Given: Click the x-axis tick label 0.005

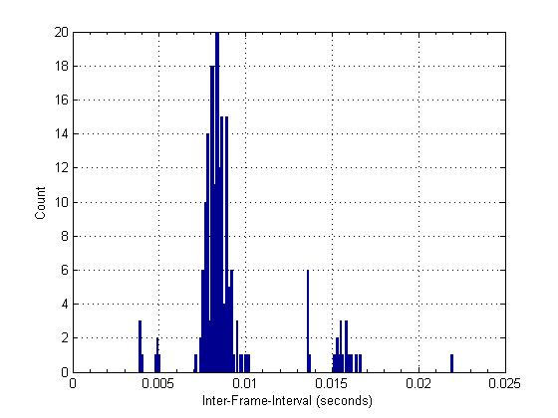Looking at the screenshot, I should (158, 383).
